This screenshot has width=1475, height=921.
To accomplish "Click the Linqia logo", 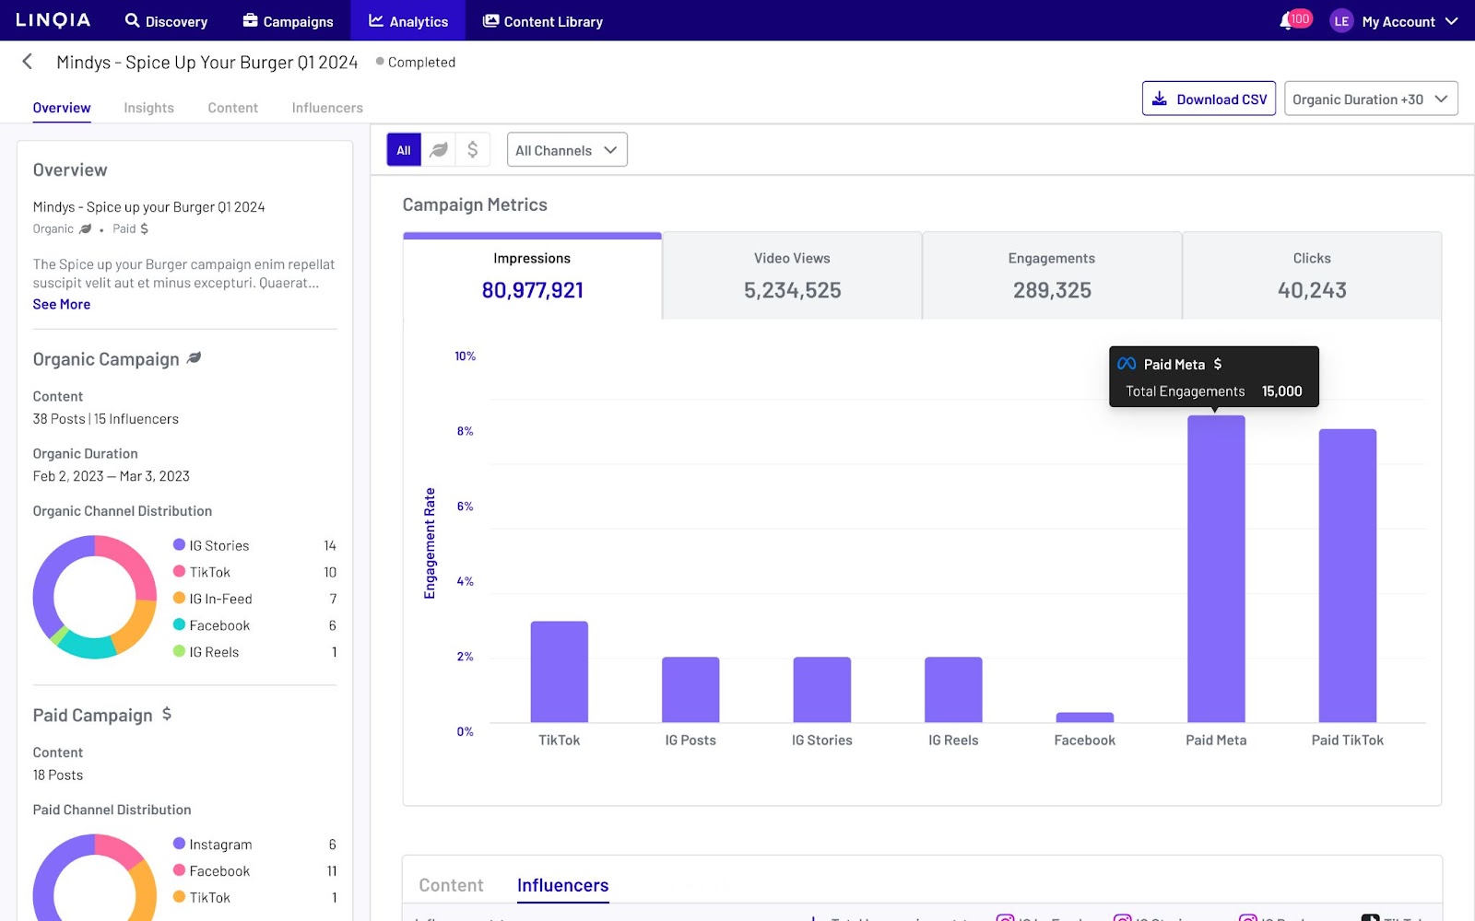I will click(53, 20).
